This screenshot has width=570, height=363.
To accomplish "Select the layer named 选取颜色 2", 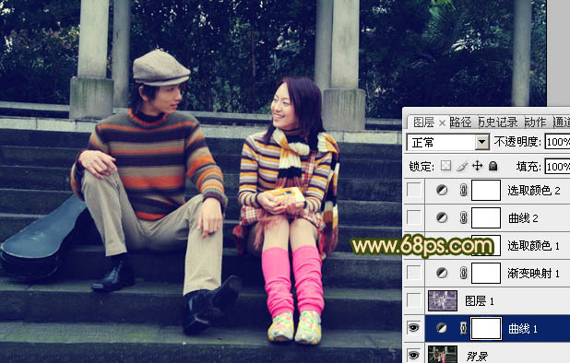I will coord(534,190).
